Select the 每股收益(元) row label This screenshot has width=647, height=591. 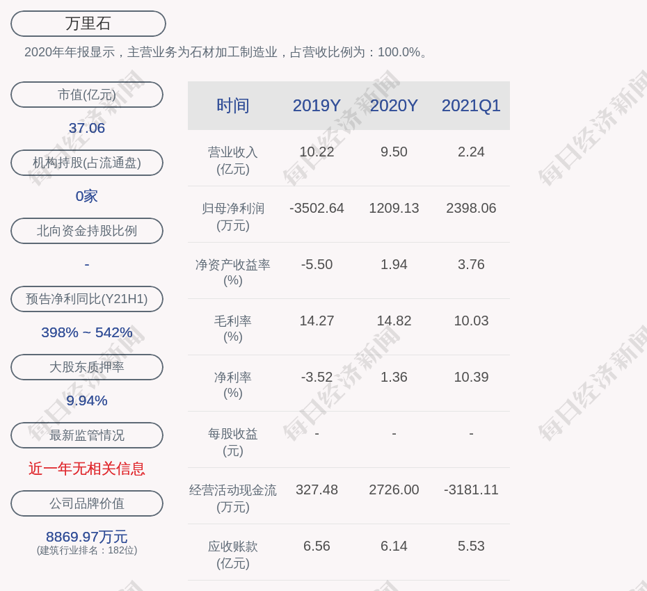[233, 442]
